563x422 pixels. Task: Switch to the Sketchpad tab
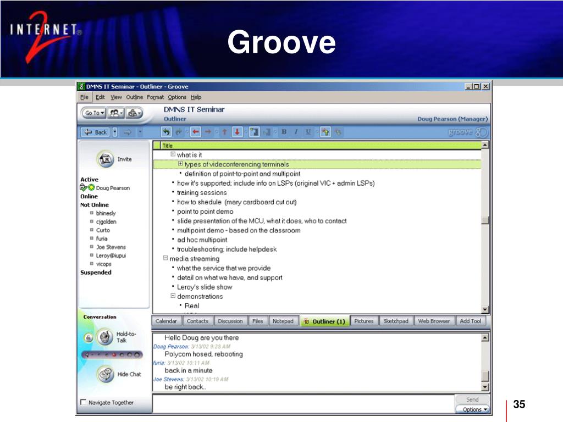pyautogui.click(x=396, y=321)
